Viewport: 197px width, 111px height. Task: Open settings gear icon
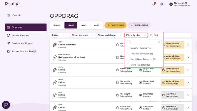click(x=162, y=4)
